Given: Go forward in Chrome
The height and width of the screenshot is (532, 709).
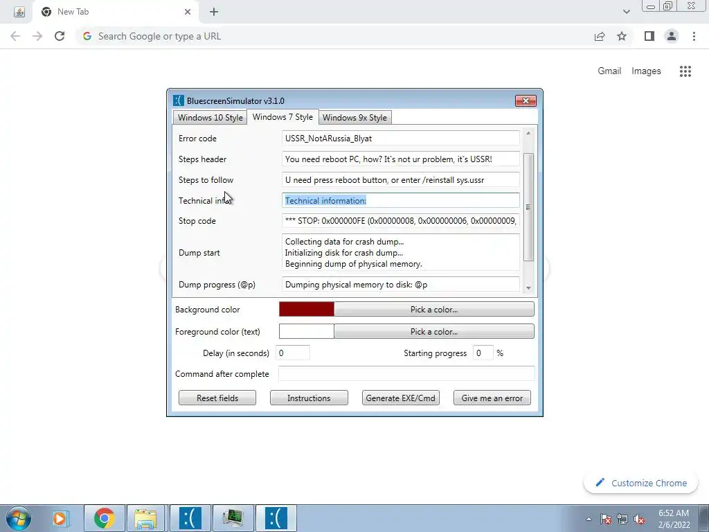Looking at the screenshot, I should [x=37, y=36].
